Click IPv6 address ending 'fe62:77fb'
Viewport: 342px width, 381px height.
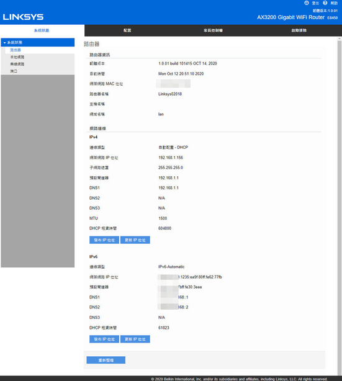pyautogui.click(x=189, y=277)
